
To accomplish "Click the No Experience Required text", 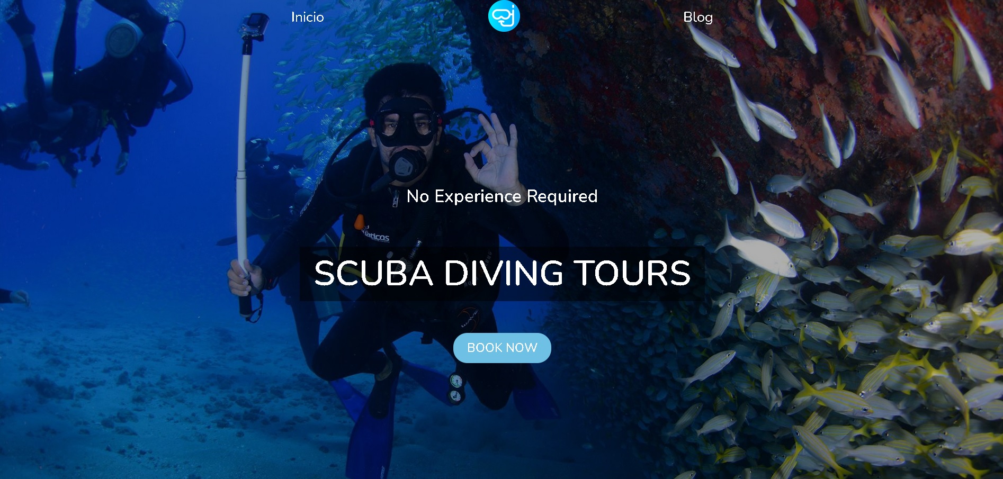I will coord(502,196).
